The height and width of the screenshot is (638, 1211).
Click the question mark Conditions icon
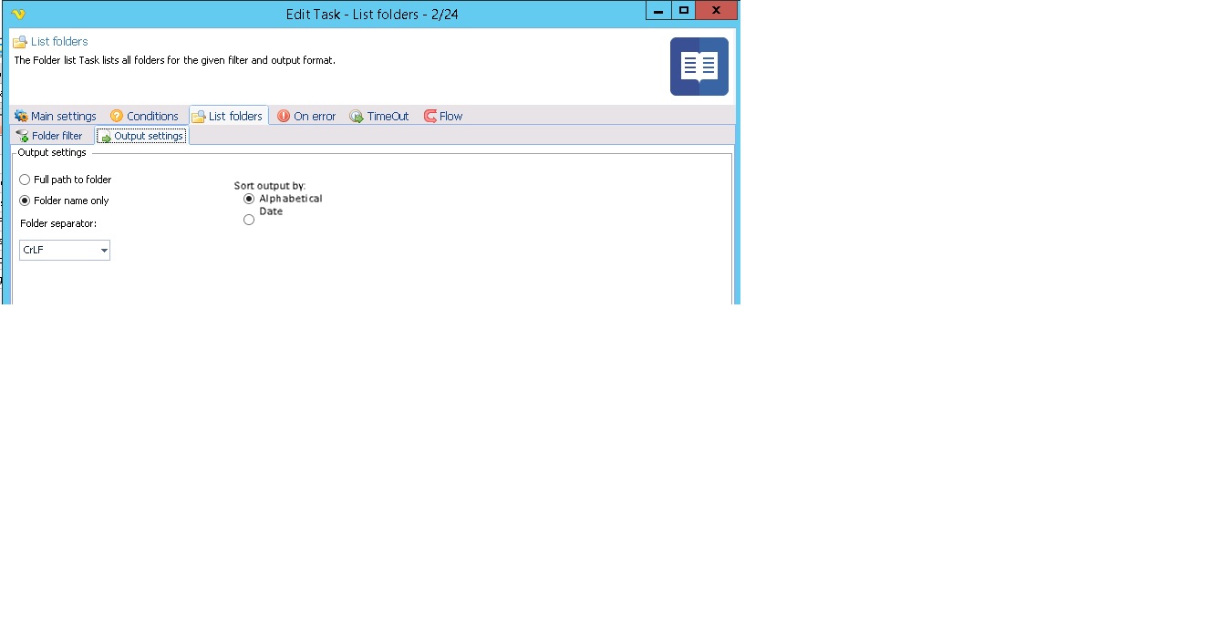(x=117, y=117)
